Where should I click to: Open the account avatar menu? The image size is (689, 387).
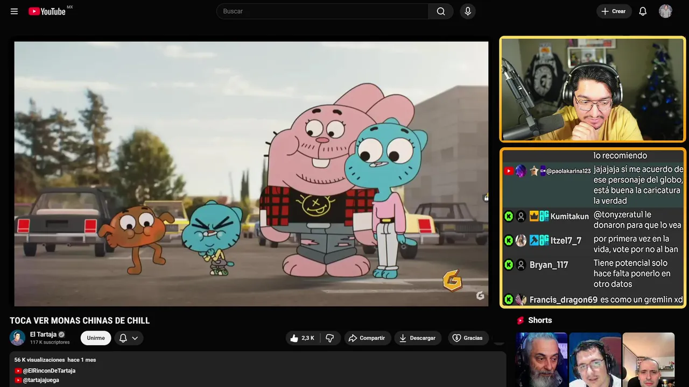pos(665,11)
